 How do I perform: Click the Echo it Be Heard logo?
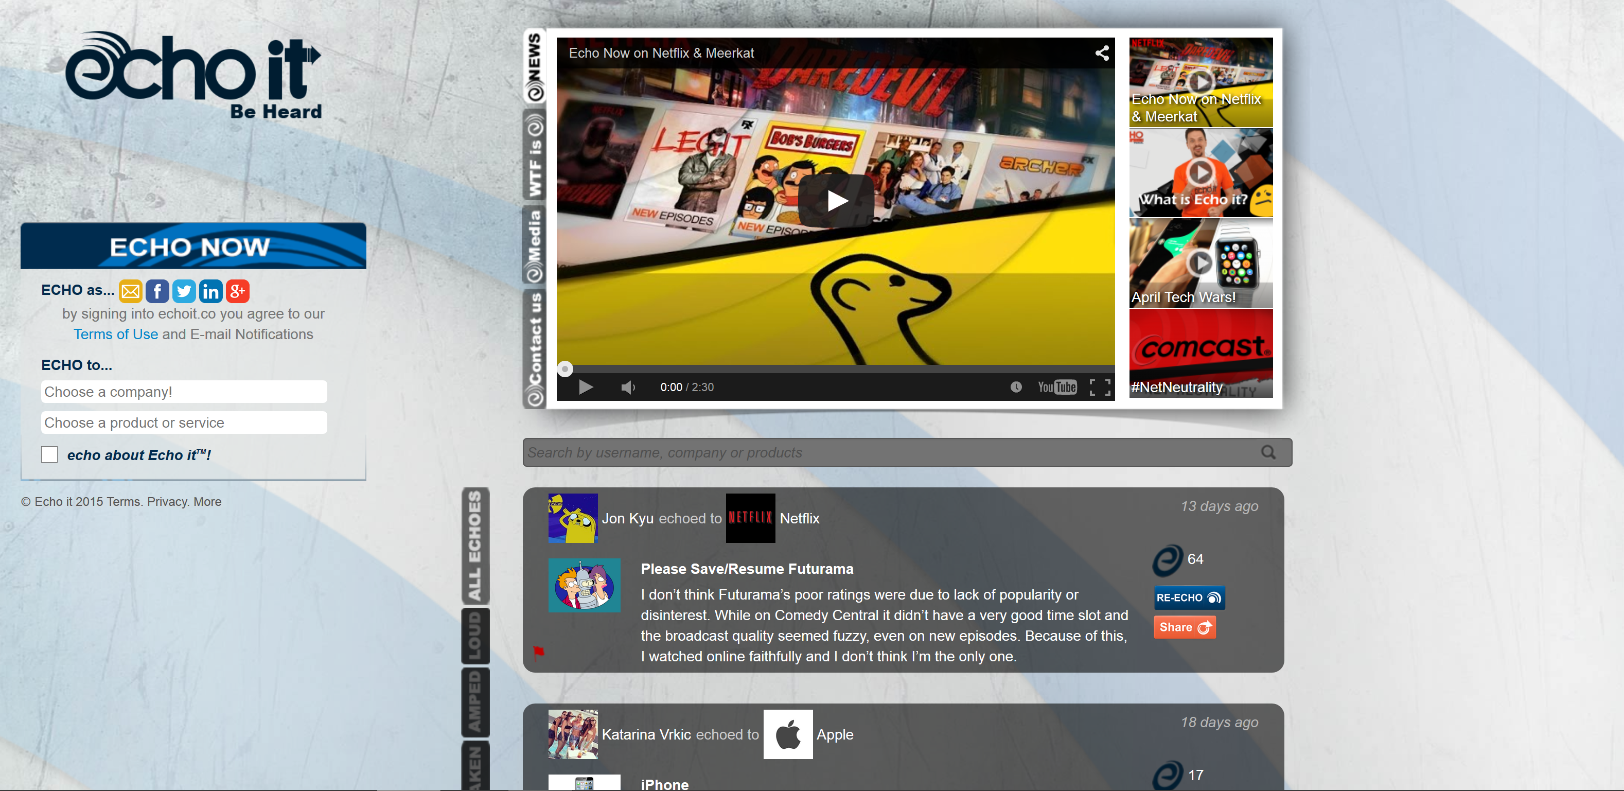pyautogui.click(x=194, y=76)
